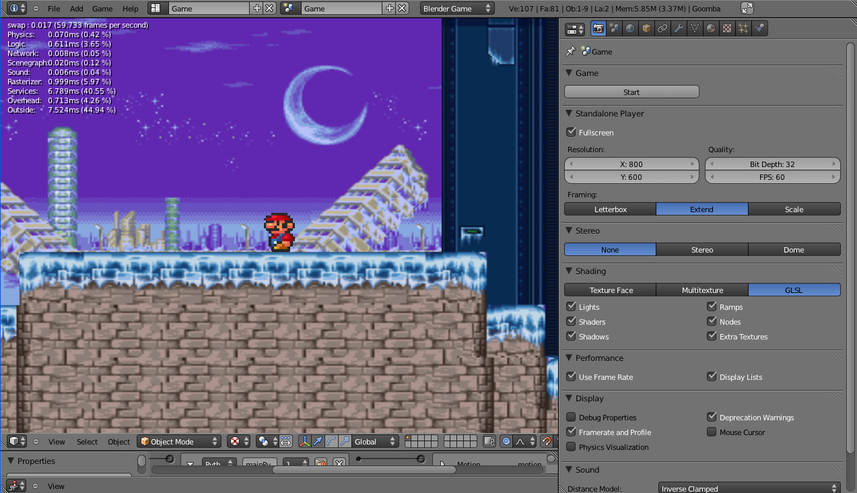Switch shading to Multitexture
This screenshot has width=857, height=493.
tap(702, 290)
